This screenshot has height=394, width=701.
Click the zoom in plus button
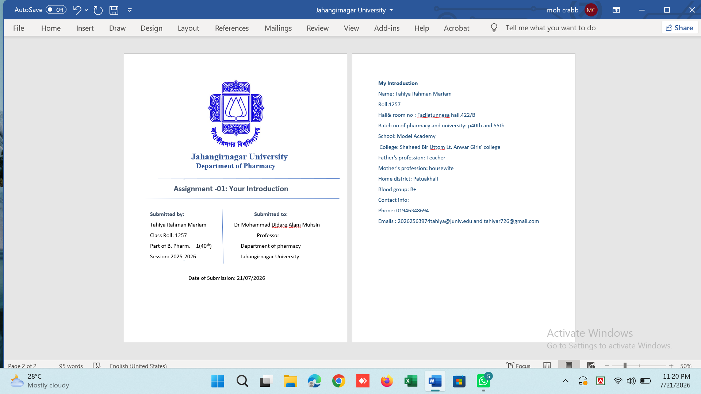tap(671, 366)
